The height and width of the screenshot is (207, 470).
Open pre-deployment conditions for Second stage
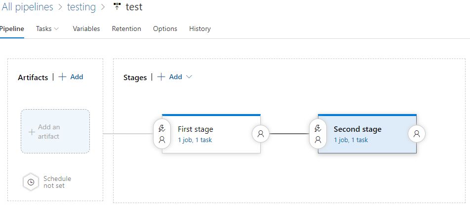tap(317, 134)
